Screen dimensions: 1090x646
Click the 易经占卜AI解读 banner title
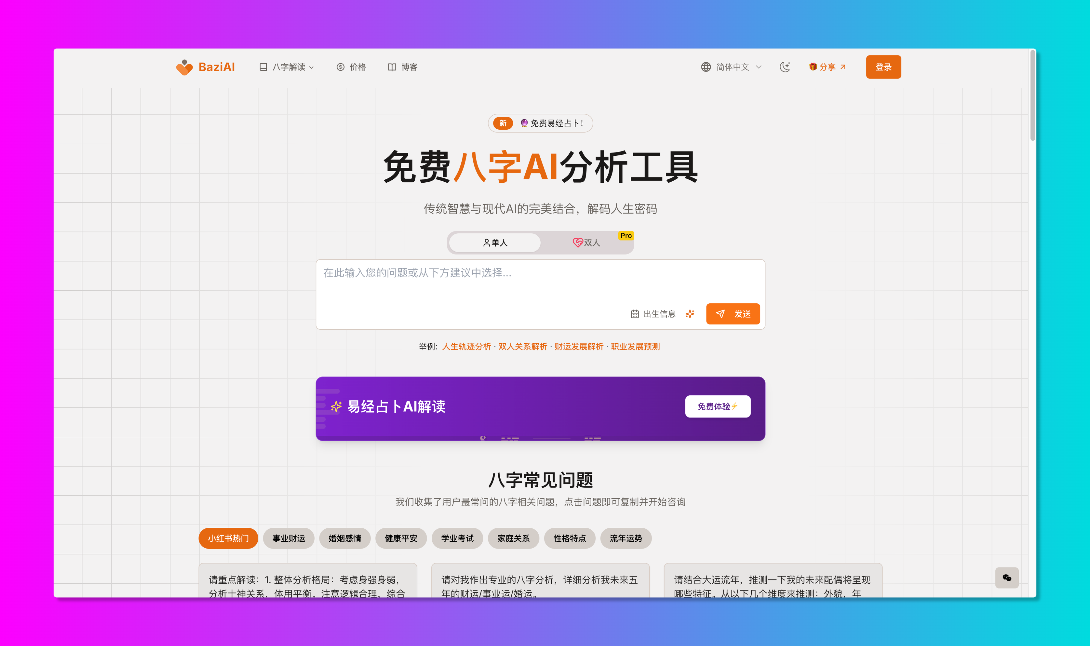(x=396, y=406)
